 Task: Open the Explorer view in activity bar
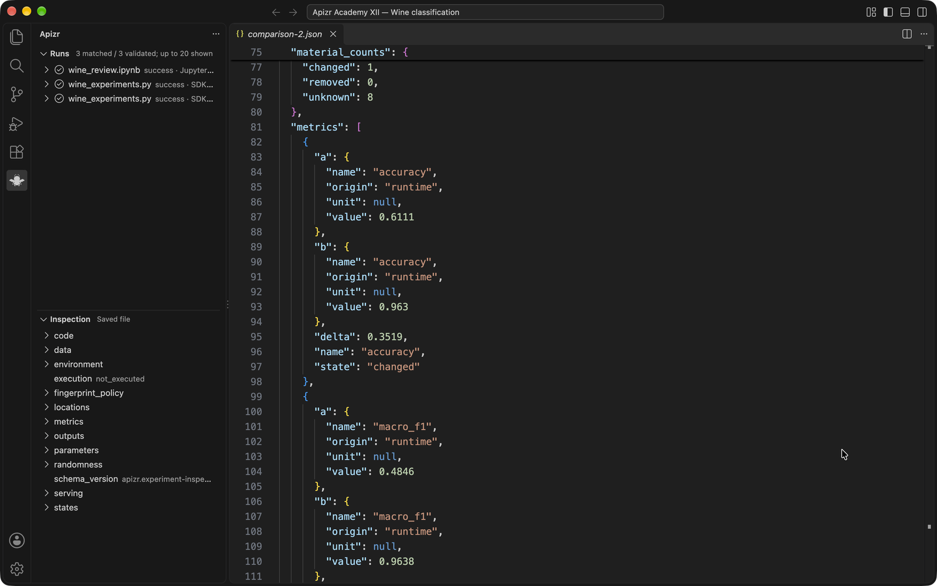pos(16,37)
